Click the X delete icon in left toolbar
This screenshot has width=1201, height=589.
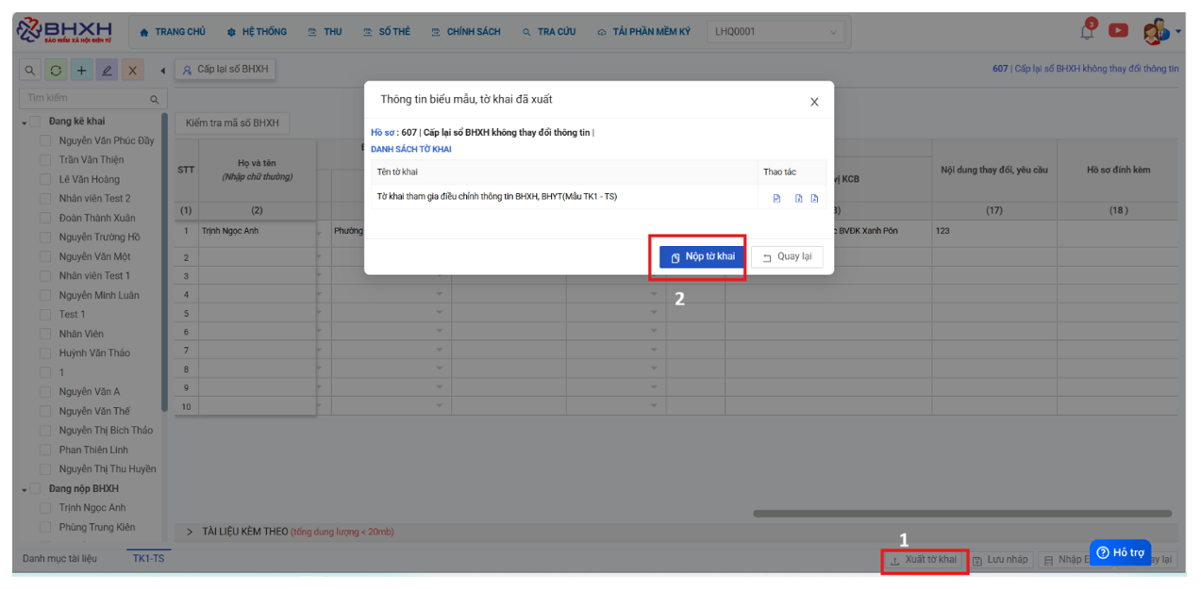click(133, 71)
